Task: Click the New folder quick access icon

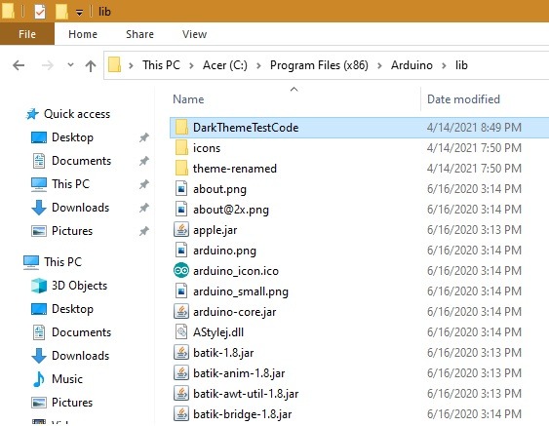Action: pyautogui.click(x=61, y=11)
